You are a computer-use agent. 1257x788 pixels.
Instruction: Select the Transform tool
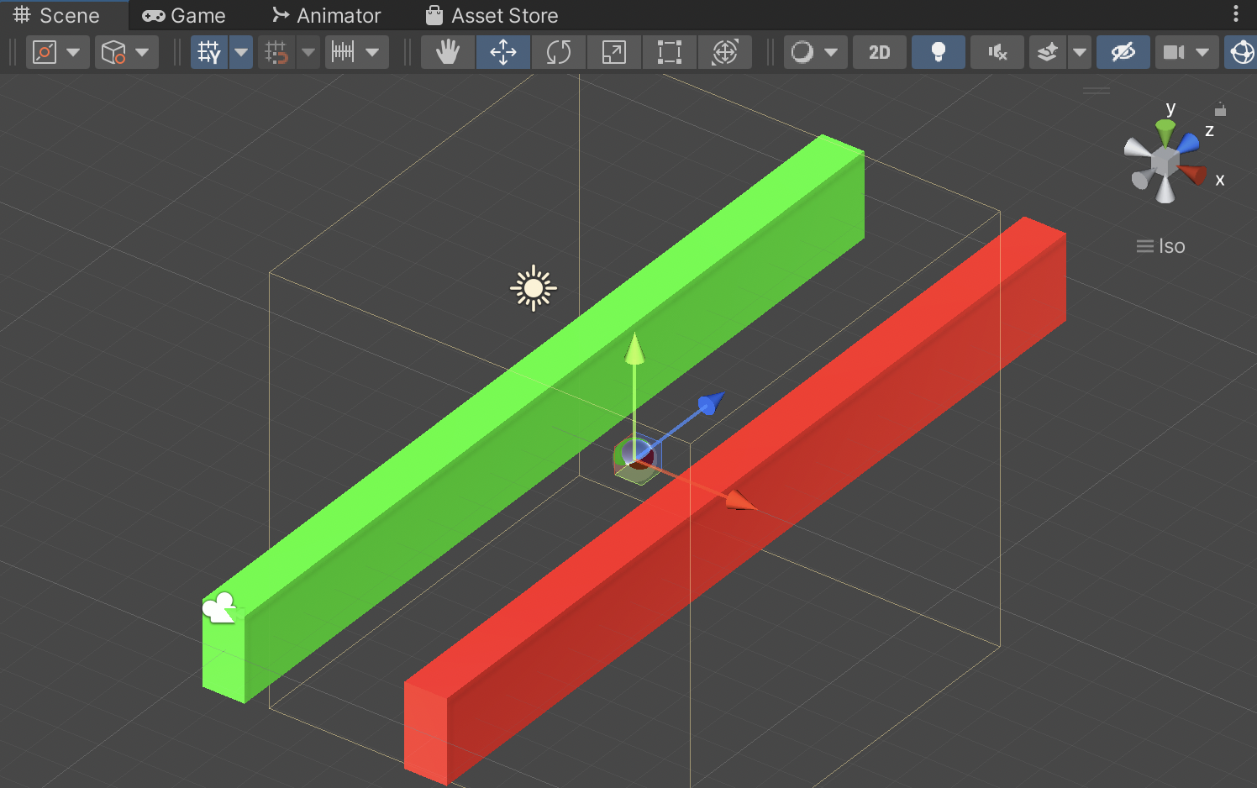click(725, 52)
